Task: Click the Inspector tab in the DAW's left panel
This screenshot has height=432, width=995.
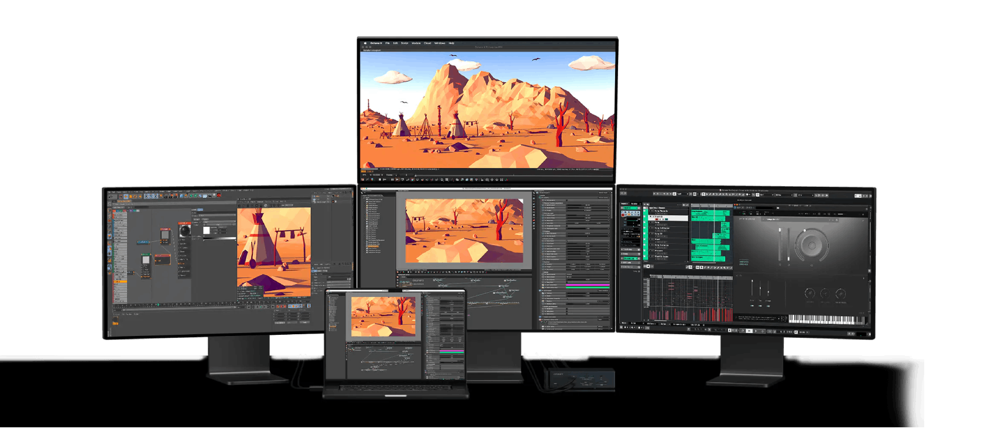Action: pos(625,204)
